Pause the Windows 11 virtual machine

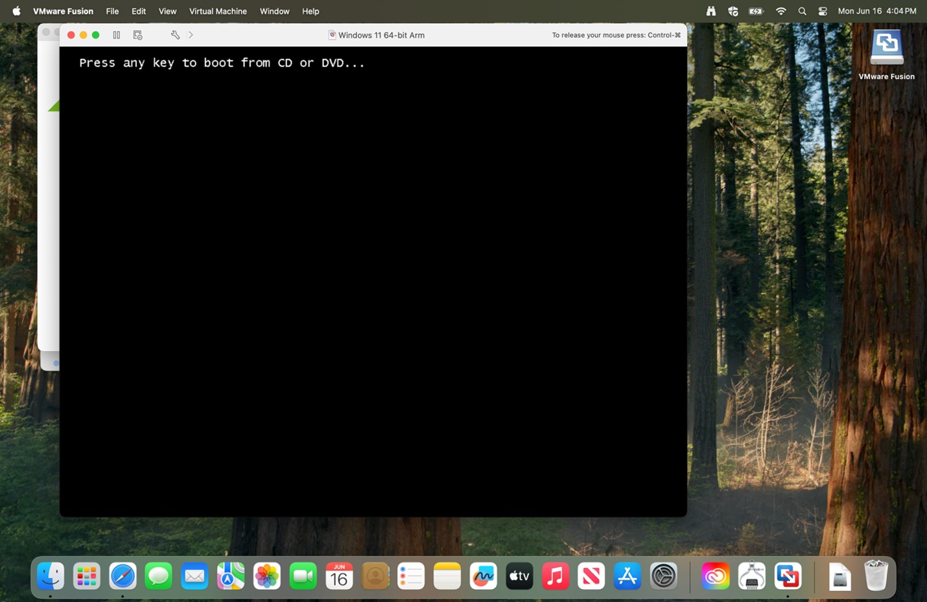point(117,35)
